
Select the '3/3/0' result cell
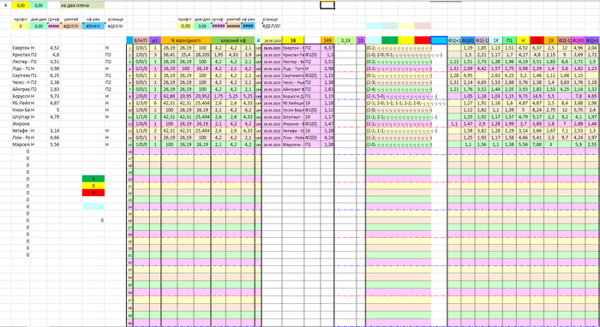pos(141,103)
